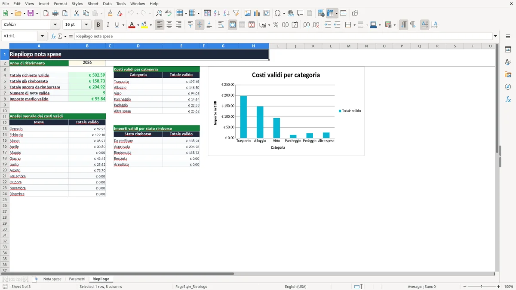This screenshot has width=516, height=290.
Task: Click Zoom Out minus button
Action: tap(465, 287)
